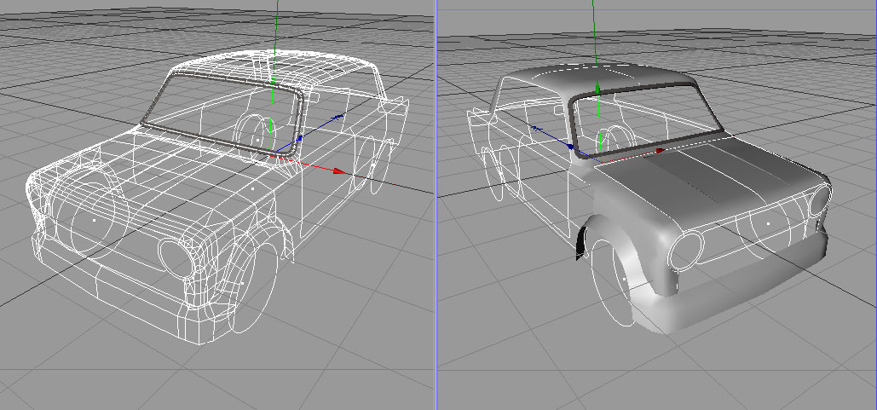
Task: Click the vertical divider between viewports
Action: point(436,205)
